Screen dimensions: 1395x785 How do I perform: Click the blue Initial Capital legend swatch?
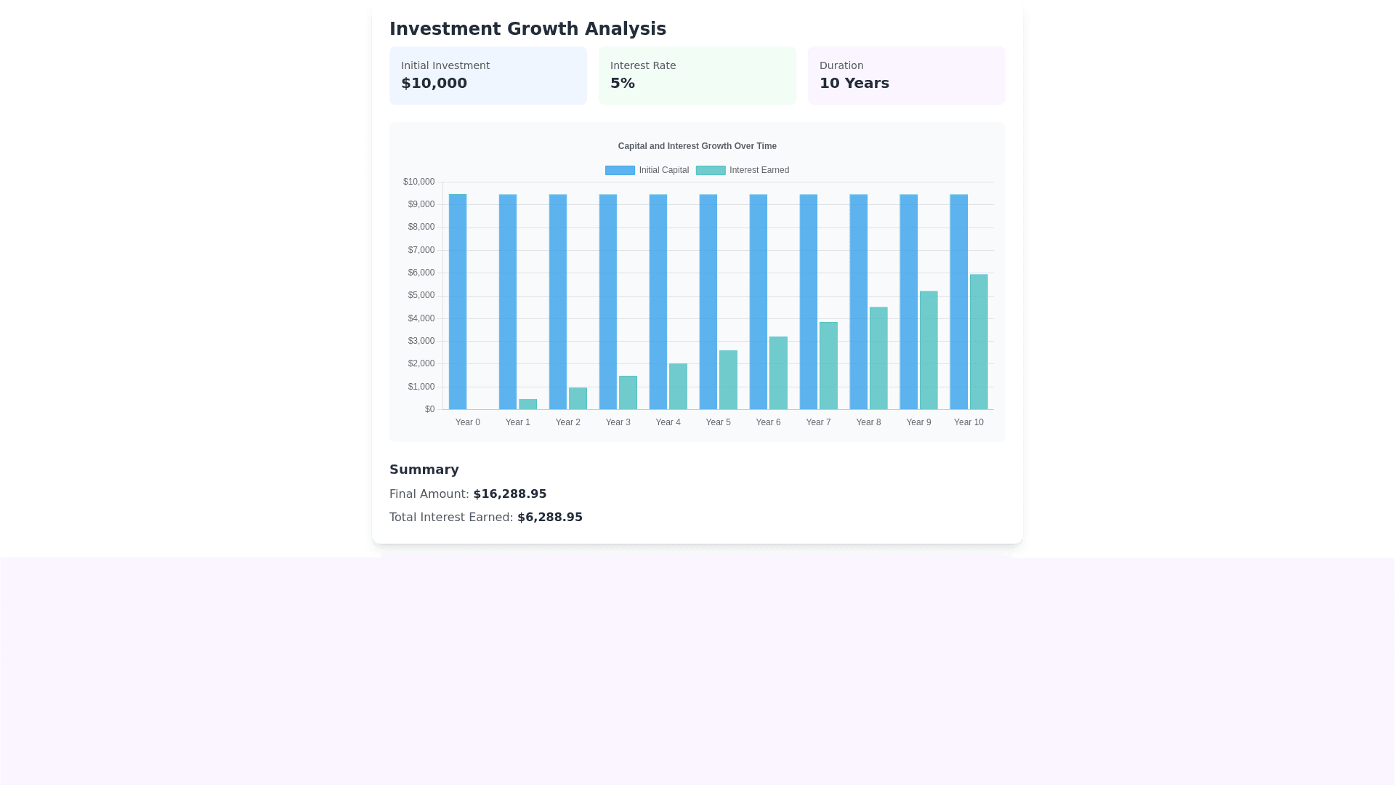[620, 170]
